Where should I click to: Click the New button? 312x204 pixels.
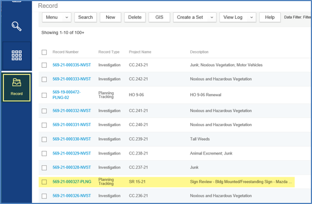click(x=111, y=17)
